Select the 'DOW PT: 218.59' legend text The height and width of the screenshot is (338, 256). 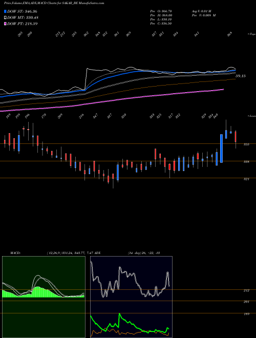click(23, 24)
